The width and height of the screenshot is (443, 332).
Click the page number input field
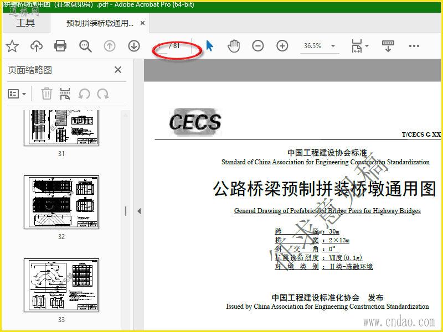[x=160, y=46]
